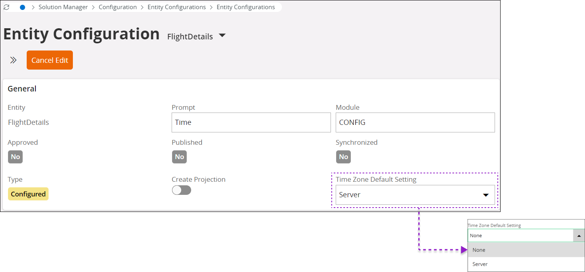Open the Time Zone Default Setting dropdown arrow

(x=485, y=195)
